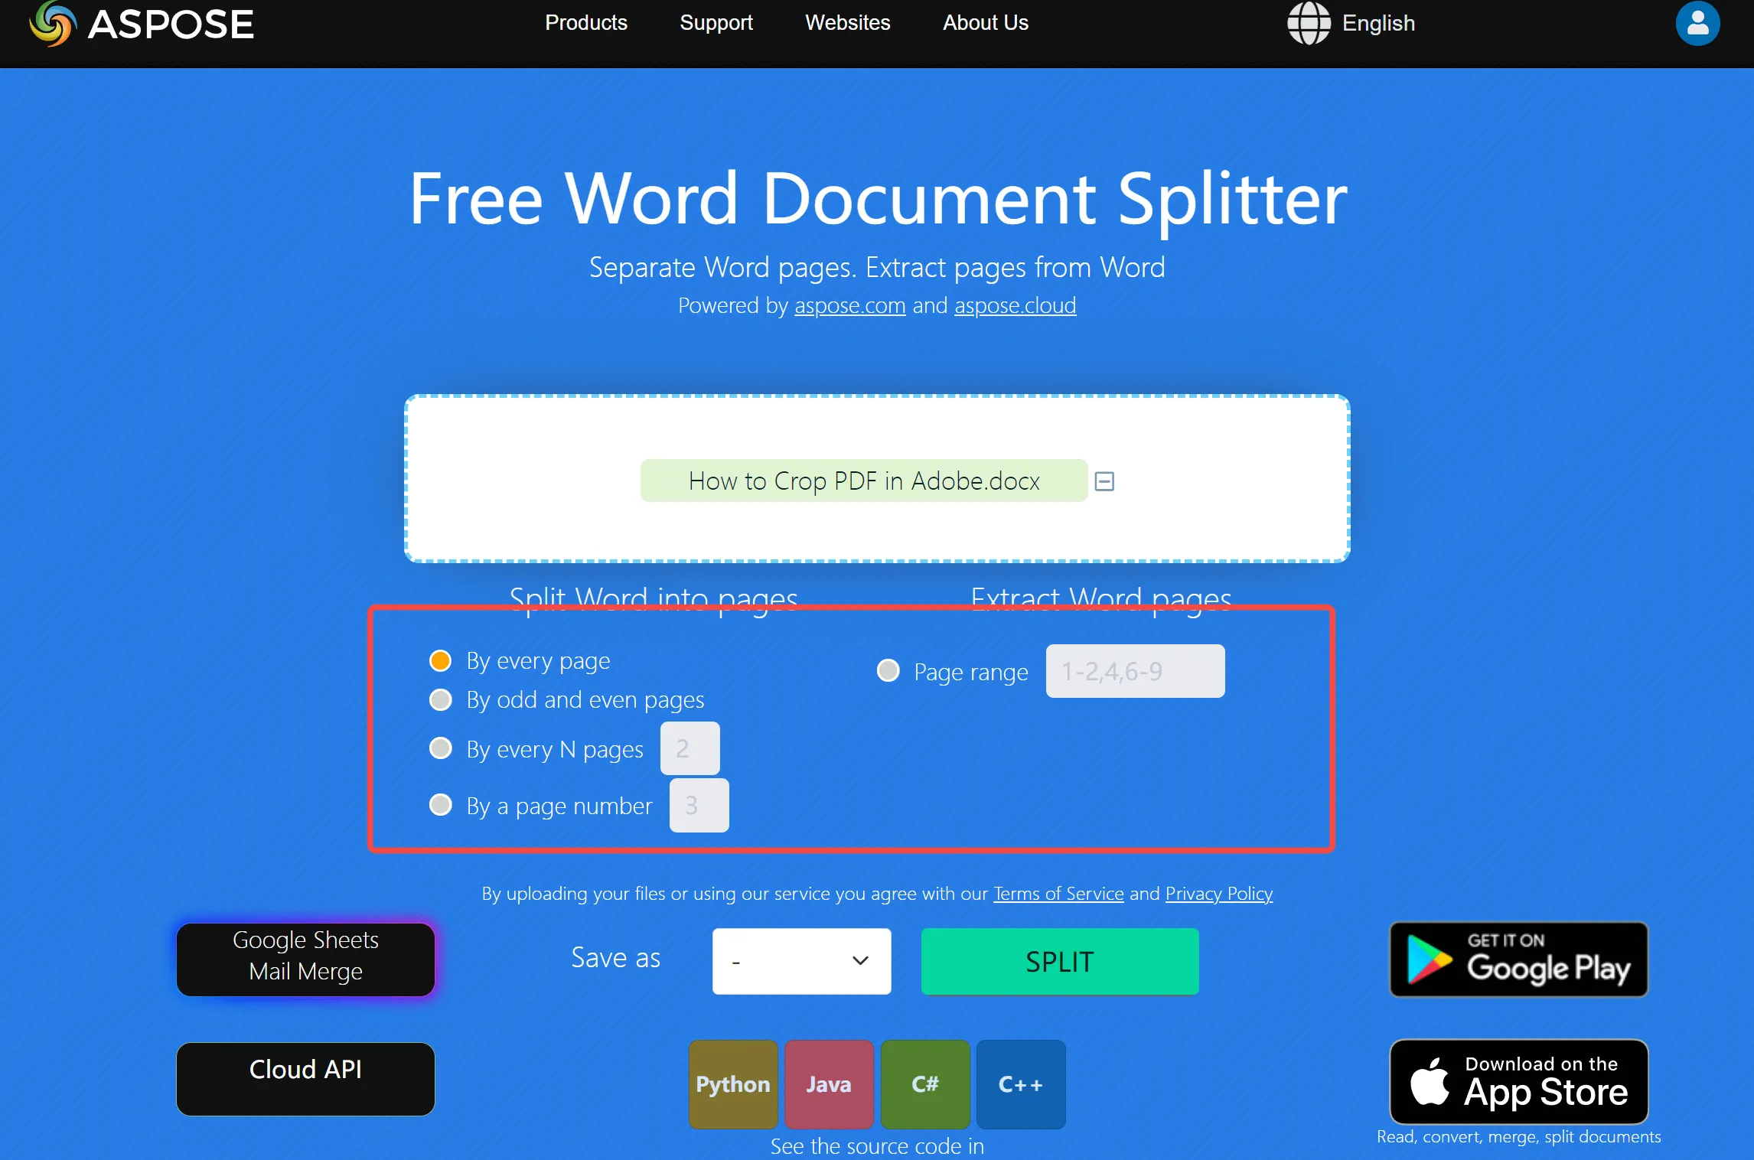The width and height of the screenshot is (1754, 1160).
Task: Click the About Us menu item
Action: click(985, 22)
